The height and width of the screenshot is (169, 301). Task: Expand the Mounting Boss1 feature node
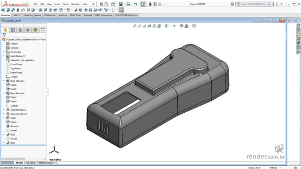click(x=3, y=110)
